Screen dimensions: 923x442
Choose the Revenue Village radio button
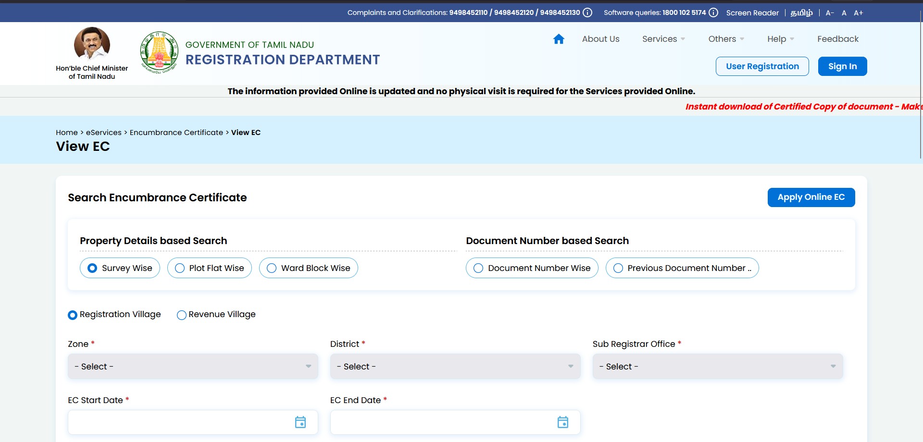(182, 315)
